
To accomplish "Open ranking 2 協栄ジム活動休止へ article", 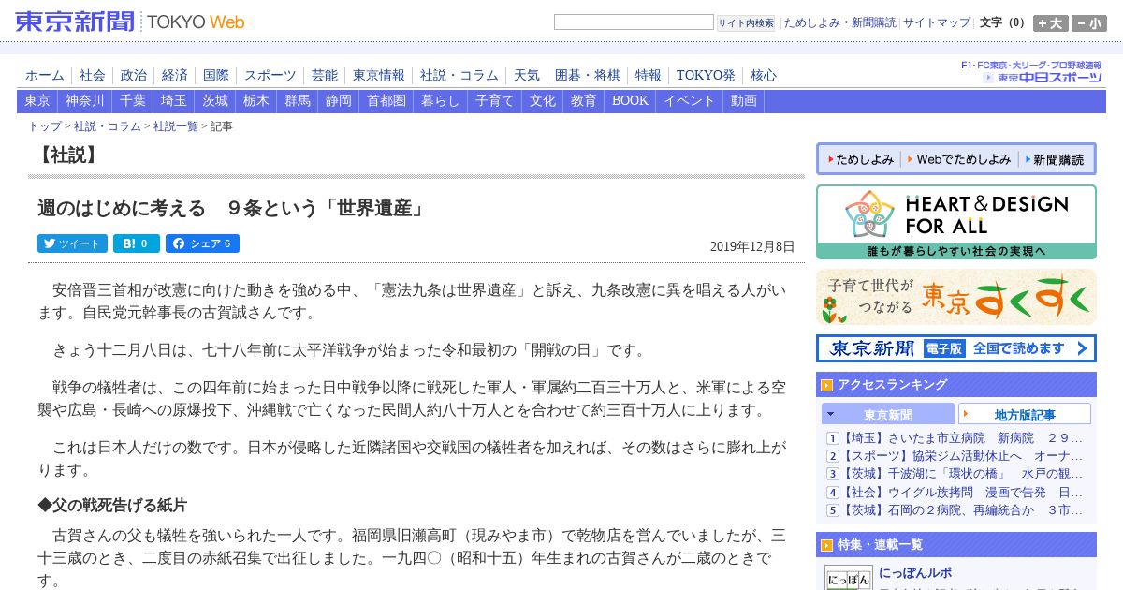I will [x=963, y=455].
